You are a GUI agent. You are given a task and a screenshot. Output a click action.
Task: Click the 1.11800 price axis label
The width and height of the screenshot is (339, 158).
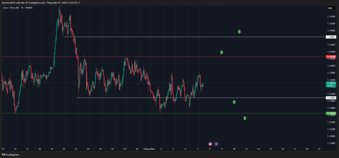[331, 143]
